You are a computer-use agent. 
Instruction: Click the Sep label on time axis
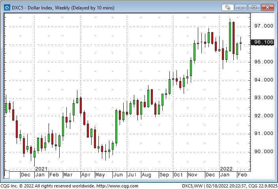pyautogui.click(x=164, y=175)
